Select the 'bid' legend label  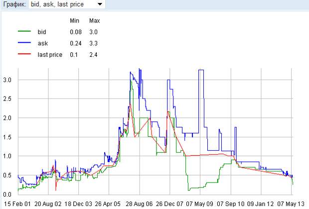42,32
